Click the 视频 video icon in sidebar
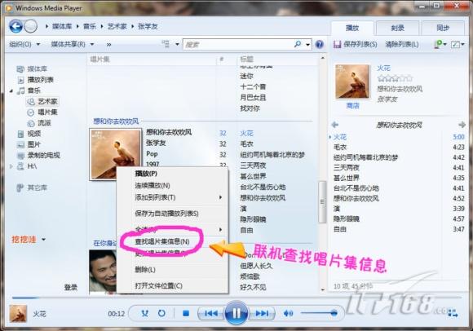473x331 pixels. [x=20, y=134]
